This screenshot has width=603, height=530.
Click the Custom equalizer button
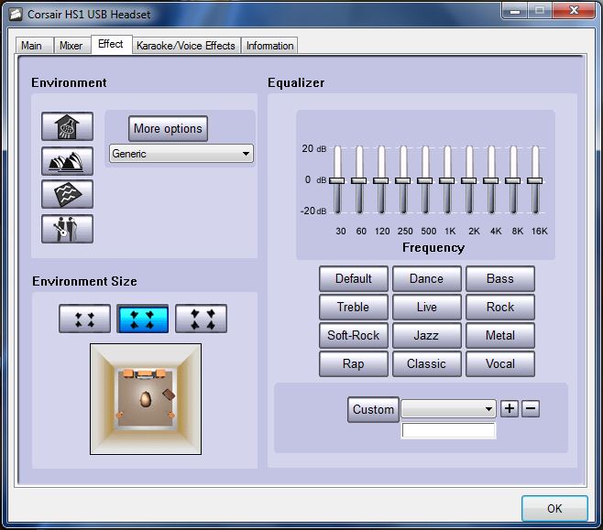pyautogui.click(x=373, y=409)
